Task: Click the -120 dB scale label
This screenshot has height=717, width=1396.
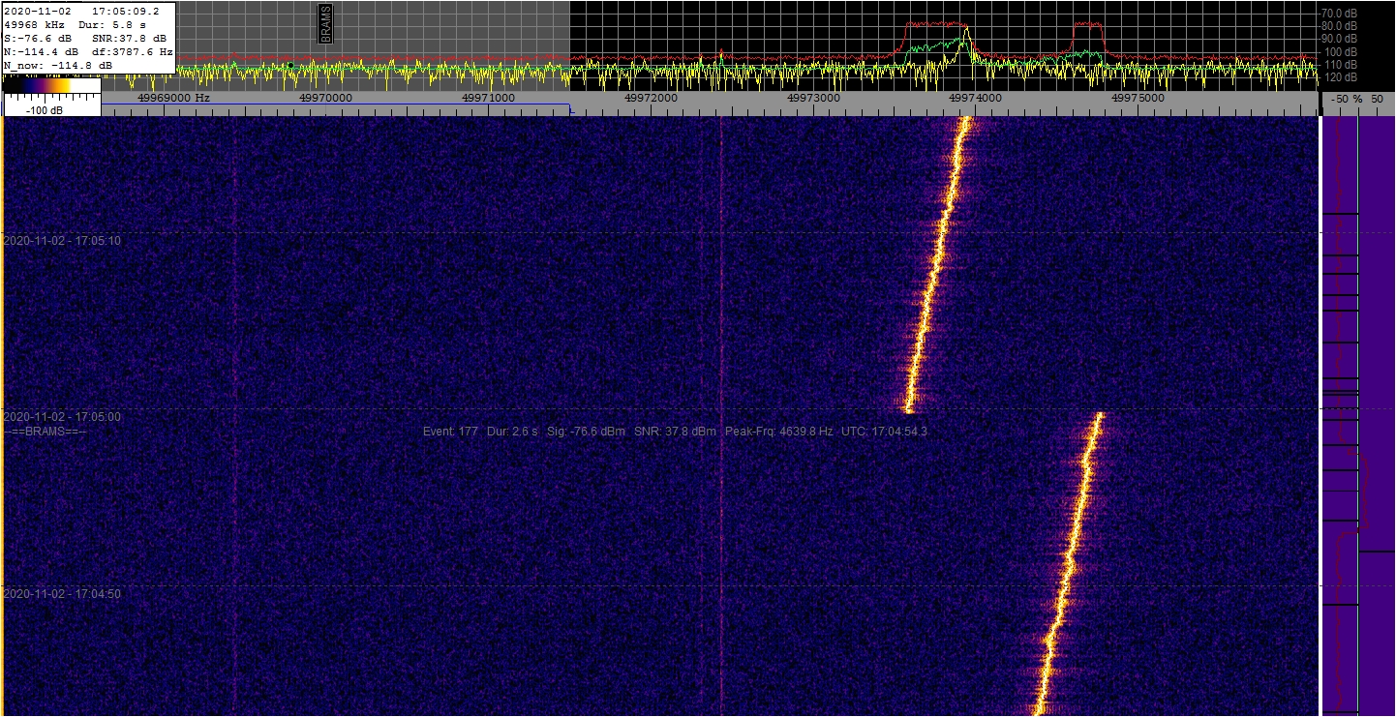Action: tap(1339, 76)
